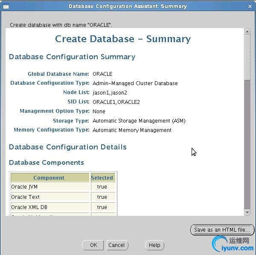Select Automatic Storage Management (ASM) text
Screen dimensions: 256x255
point(139,121)
